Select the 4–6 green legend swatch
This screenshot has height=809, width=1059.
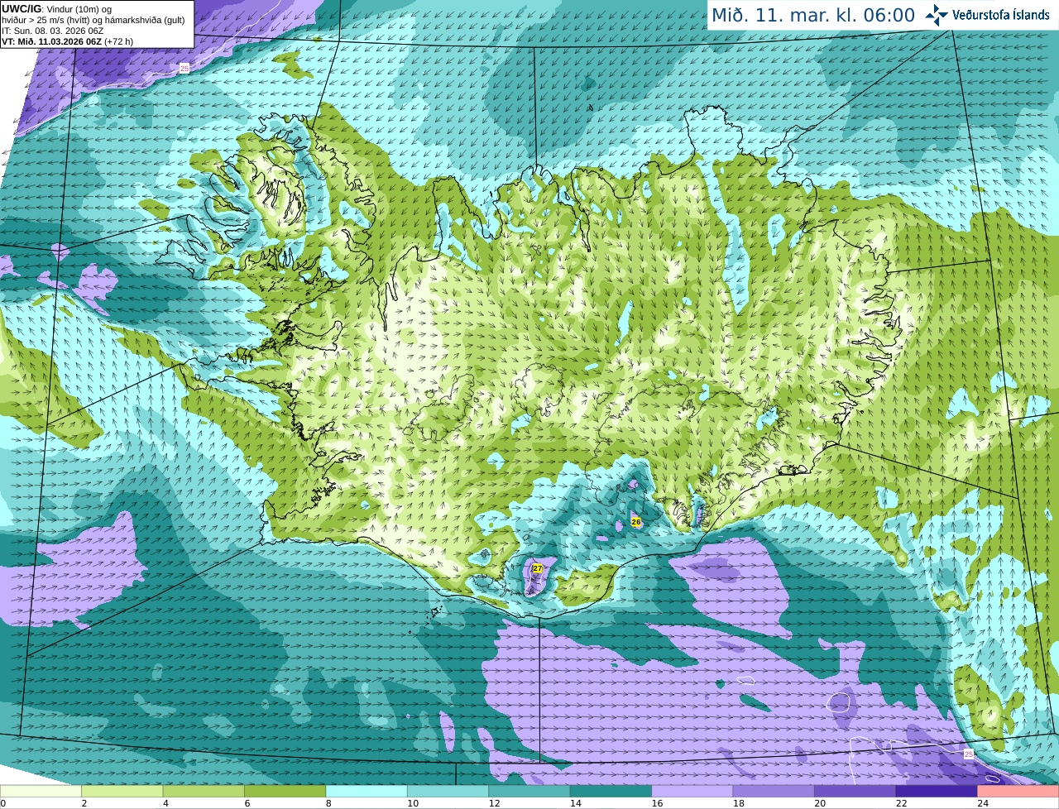click(204, 792)
